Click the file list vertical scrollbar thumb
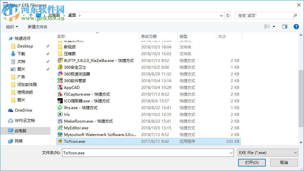Viewport: 304px width, 171px height. (x=301, y=99)
